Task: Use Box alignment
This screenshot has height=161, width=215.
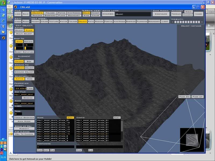Action: (x=29, y=61)
